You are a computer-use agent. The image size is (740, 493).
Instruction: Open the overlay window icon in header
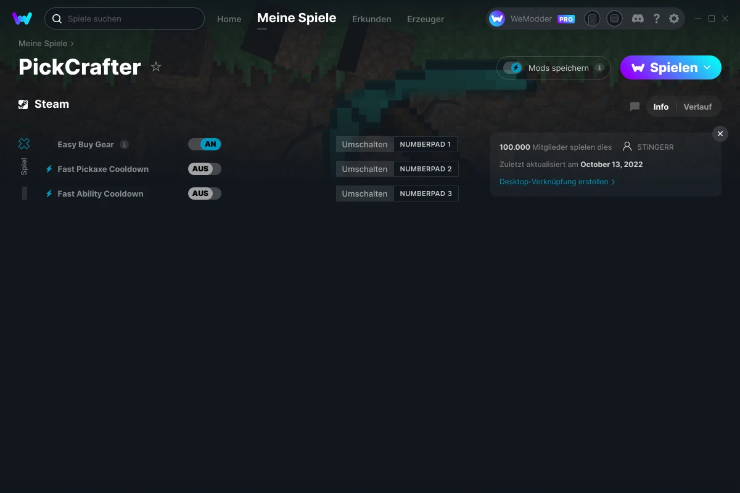click(614, 18)
